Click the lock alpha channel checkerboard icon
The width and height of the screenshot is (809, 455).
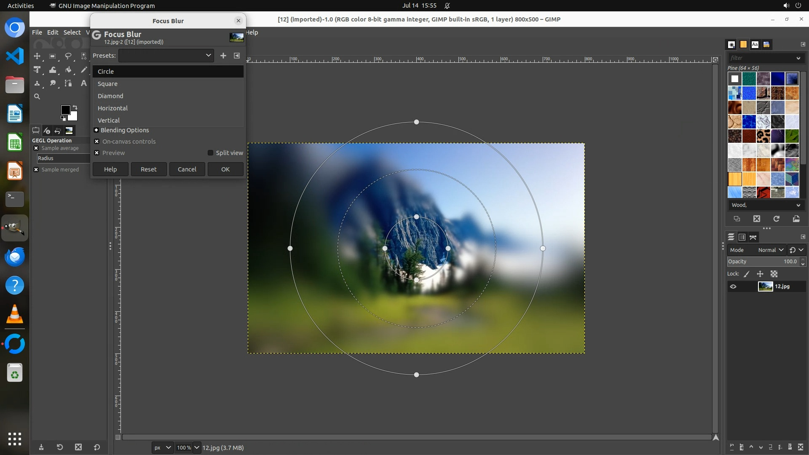[x=774, y=274]
